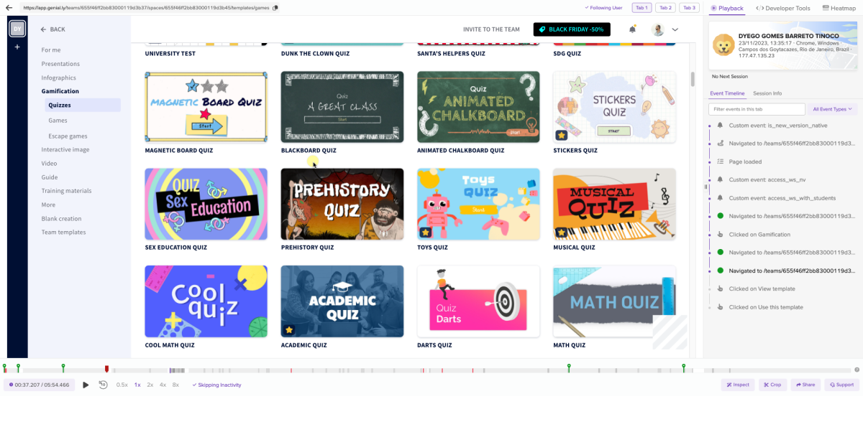
Task: Open the Session Info tab
Action: coord(767,93)
